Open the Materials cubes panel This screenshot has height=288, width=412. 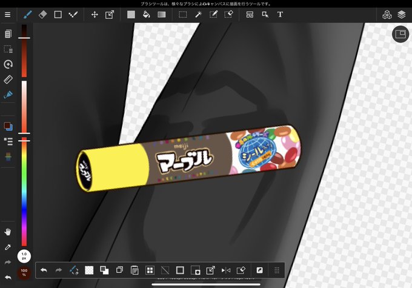click(x=387, y=15)
